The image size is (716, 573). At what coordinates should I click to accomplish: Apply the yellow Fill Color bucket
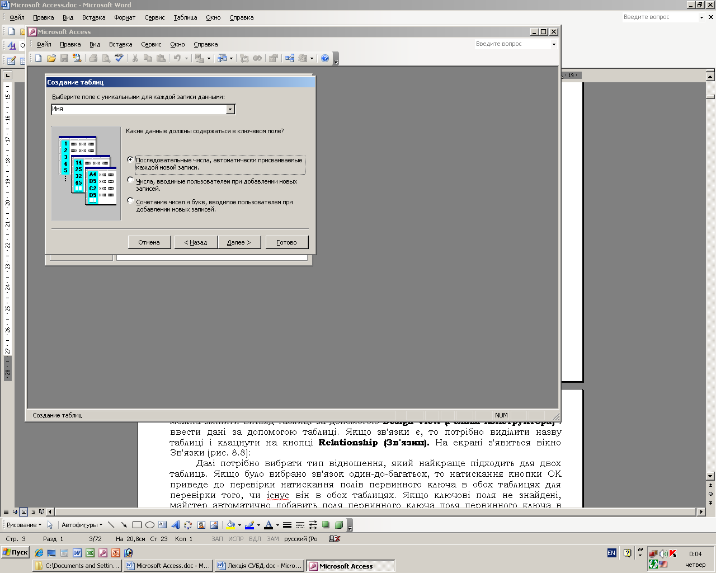click(x=230, y=525)
